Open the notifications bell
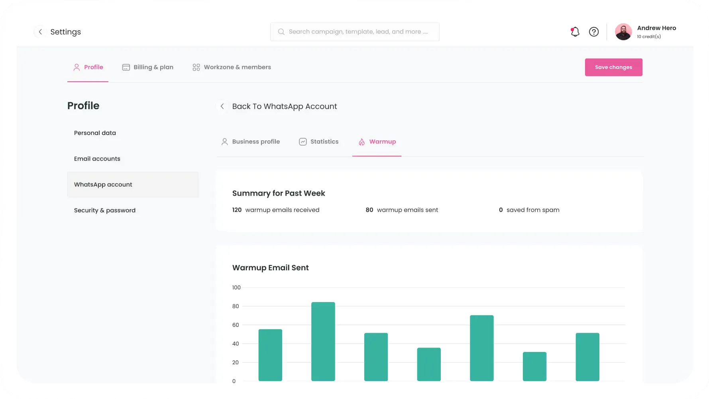Image resolution: width=709 pixels, height=399 pixels. [575, 32]
